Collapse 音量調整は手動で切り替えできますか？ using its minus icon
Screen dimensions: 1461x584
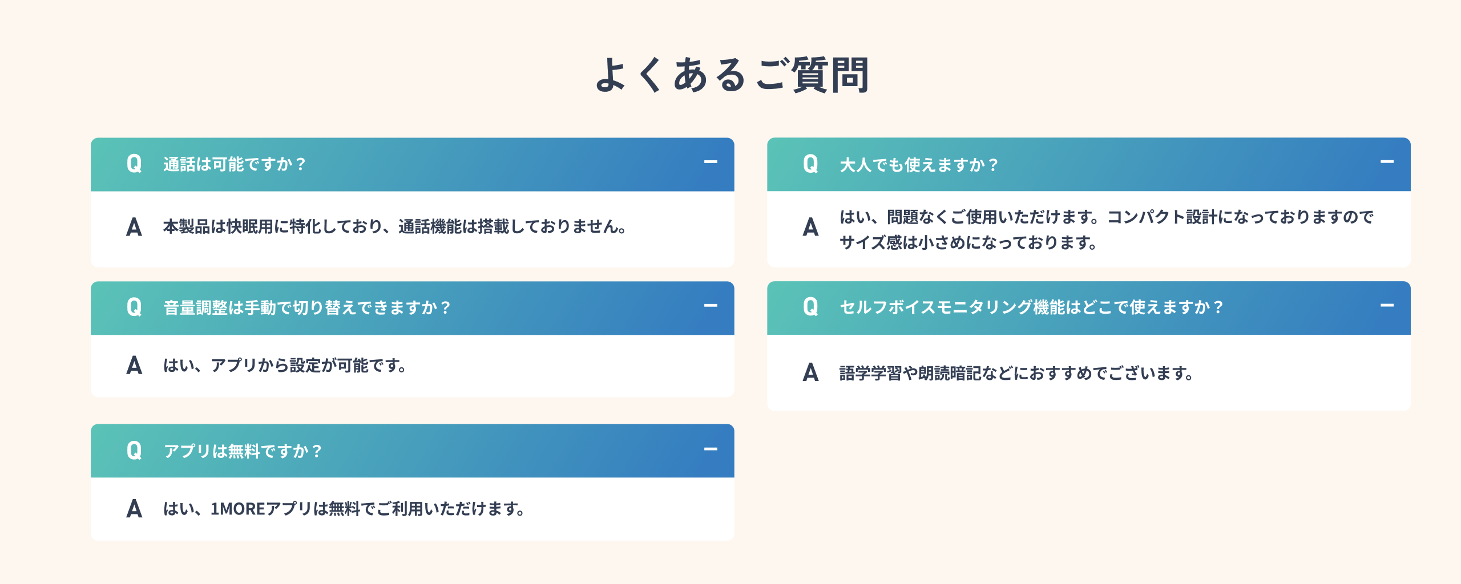pos(711,306)
